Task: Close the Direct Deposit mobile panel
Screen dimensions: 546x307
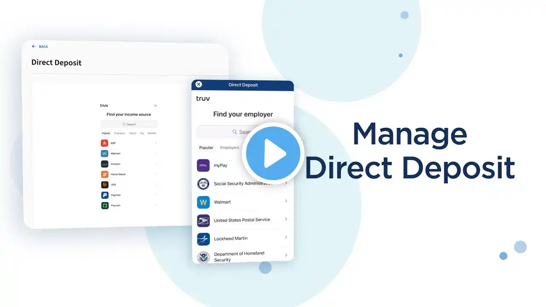Action: tap(198, 84)
